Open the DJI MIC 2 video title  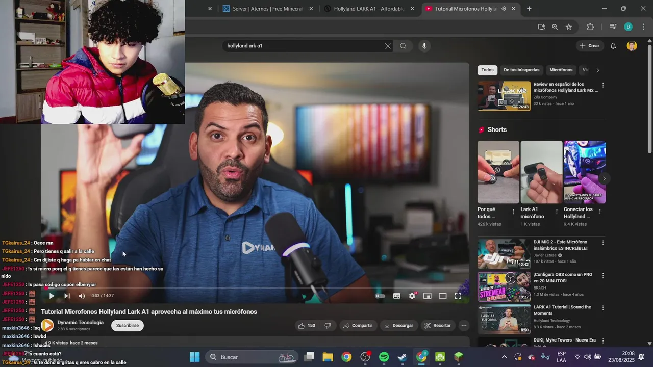tap(560, 245)
